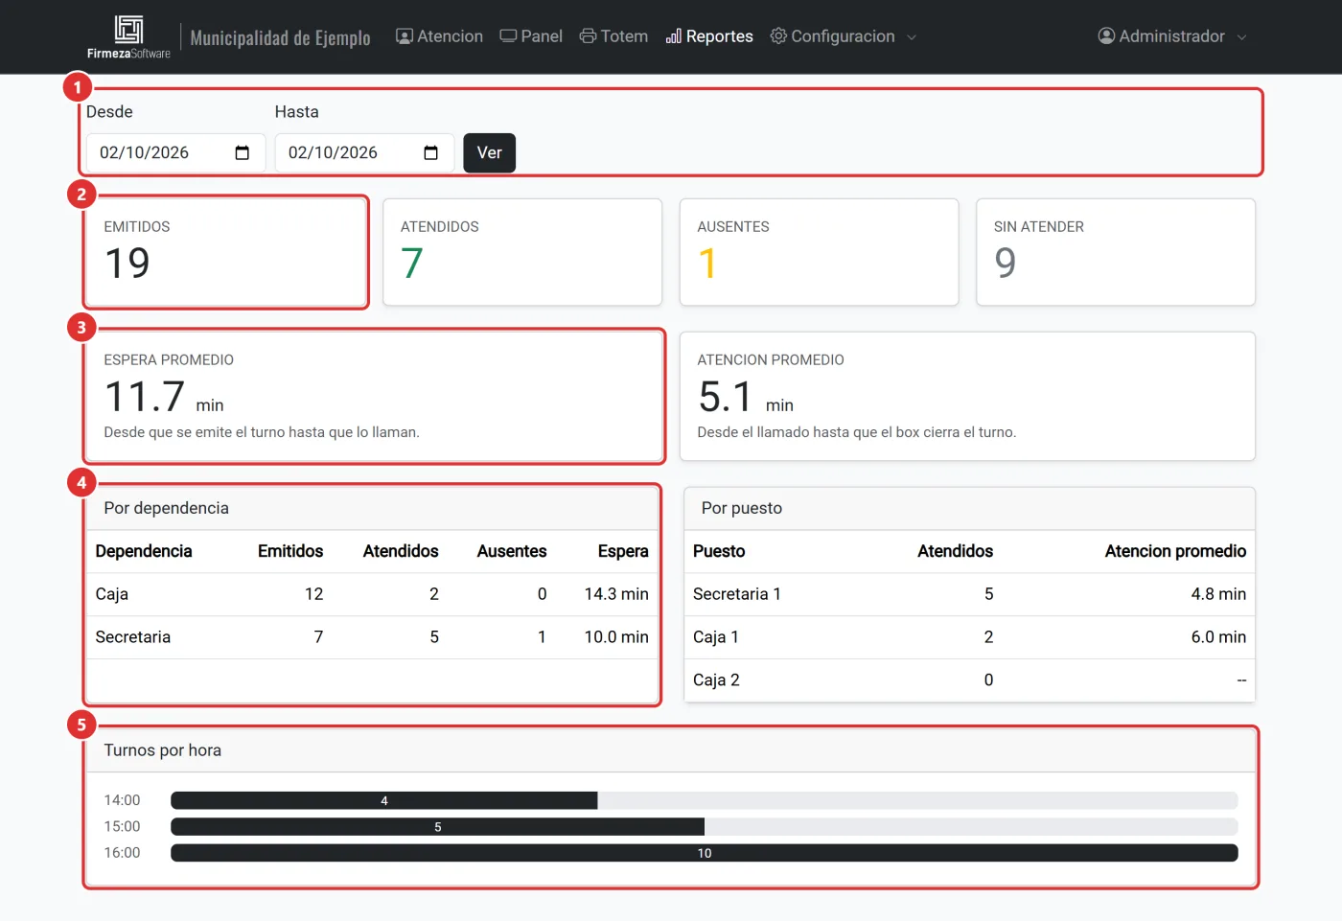1342x921 pixels.
Task: Click the 4.8 min atencion value
Action: 1218,594
